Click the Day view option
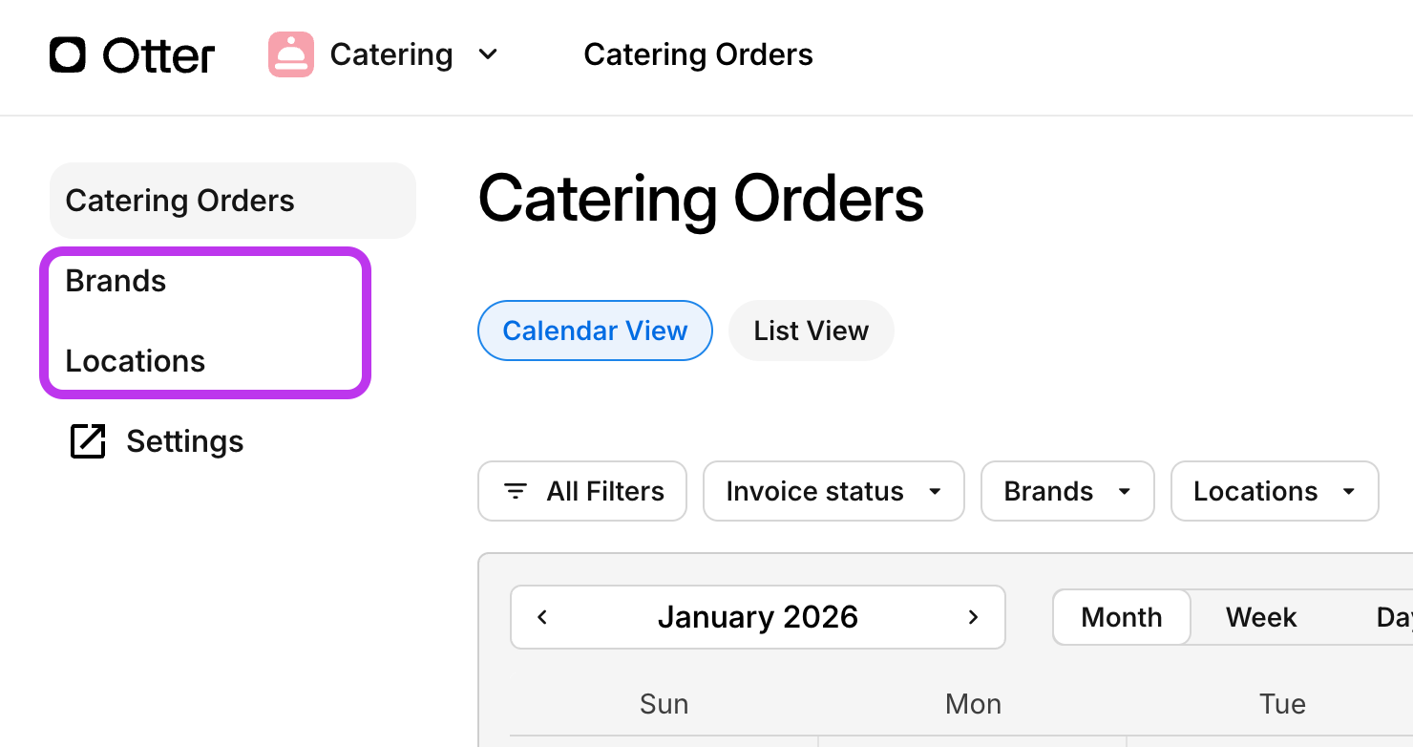This screenshot has width=1413, height=747. point(1396,616)
